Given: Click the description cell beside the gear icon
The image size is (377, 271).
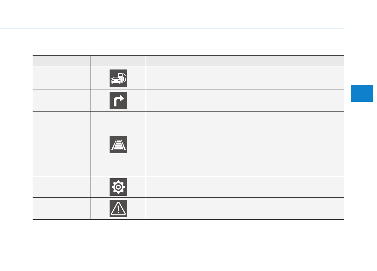Looking at the screenshot, I should (x=245, y=187).
